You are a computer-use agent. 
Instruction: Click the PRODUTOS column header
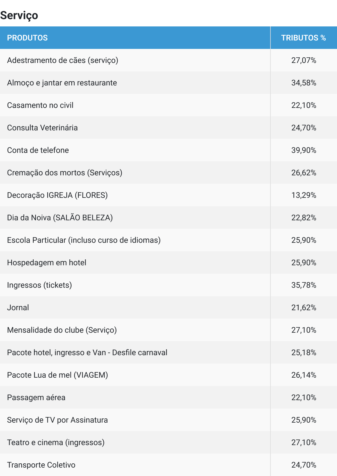pyautogui.click(x=27, y=38)
